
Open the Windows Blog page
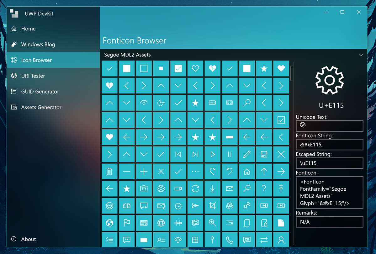[53, 45]
